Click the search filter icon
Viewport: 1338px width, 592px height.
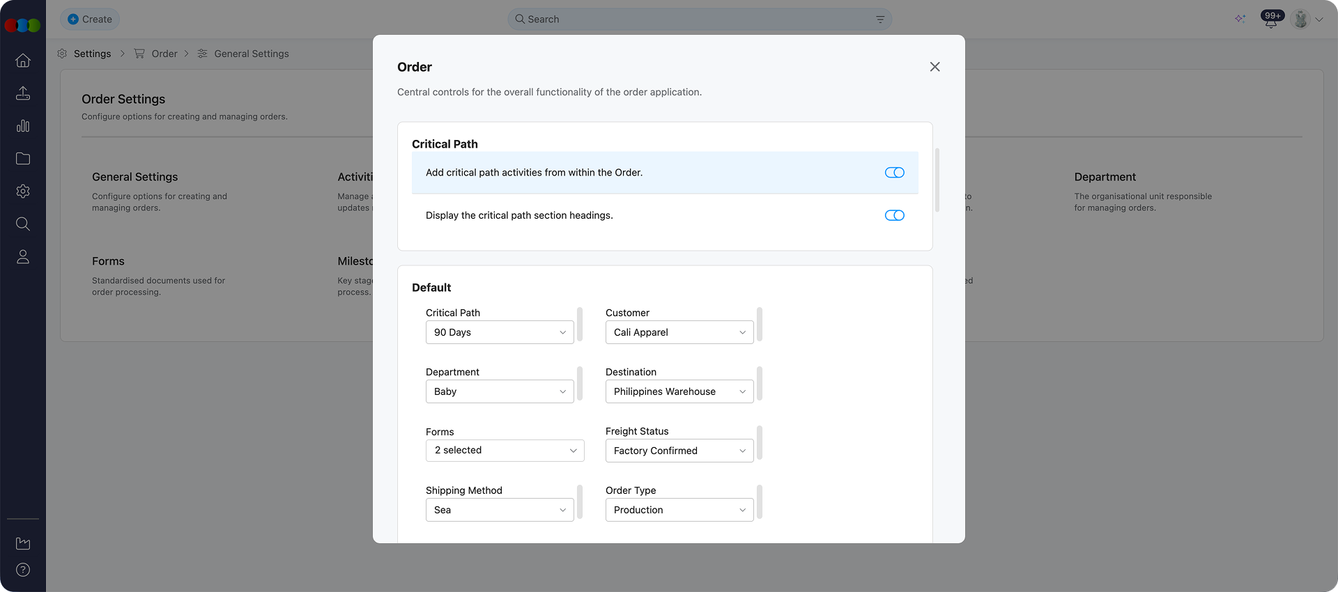pyautogui.click(x=880, y=20)
